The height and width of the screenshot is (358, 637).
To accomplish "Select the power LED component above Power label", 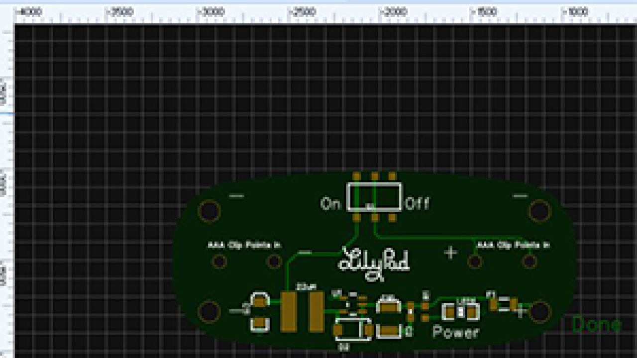I will pyautogui.click(x=460, y=312).
